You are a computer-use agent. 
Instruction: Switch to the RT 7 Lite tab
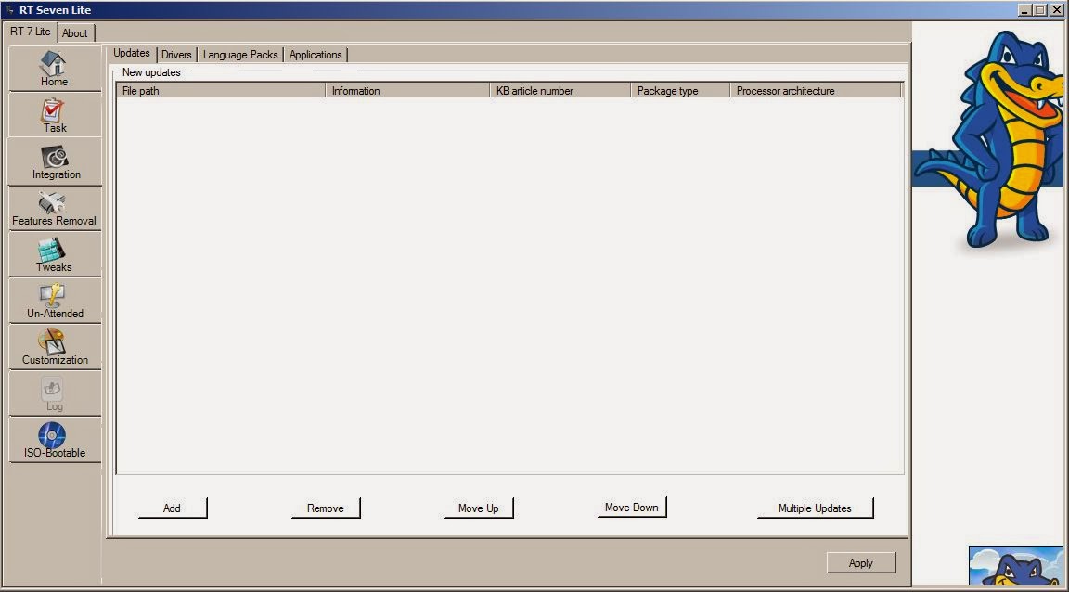click(30, 32)
